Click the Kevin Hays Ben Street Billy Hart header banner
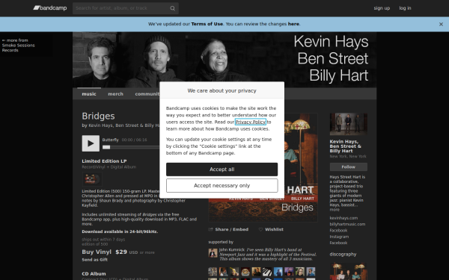449x280 pixels. click(224, 60)
